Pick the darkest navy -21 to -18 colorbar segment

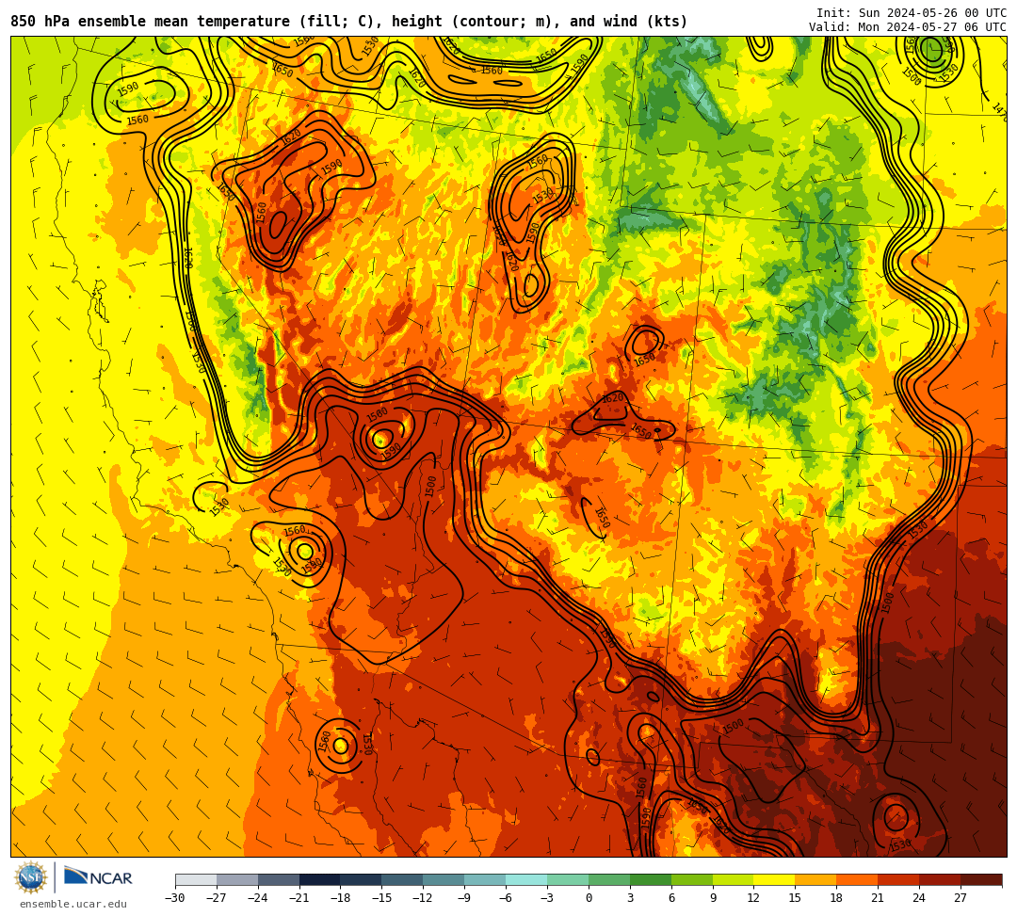coord(320,879)
